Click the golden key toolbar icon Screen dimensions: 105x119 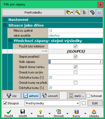(x=77, y=12)
